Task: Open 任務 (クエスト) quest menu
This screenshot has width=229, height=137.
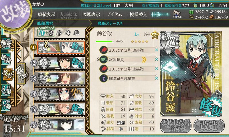Action: coord(160,14)
